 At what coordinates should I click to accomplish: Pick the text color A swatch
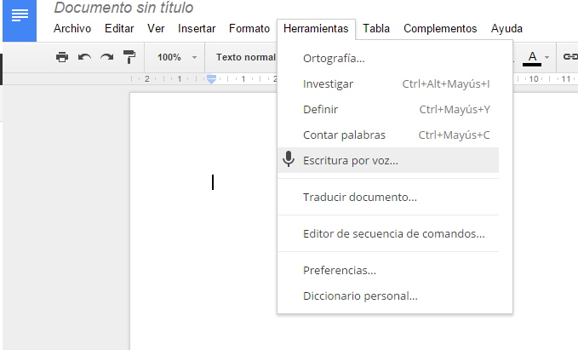point(532,57)
